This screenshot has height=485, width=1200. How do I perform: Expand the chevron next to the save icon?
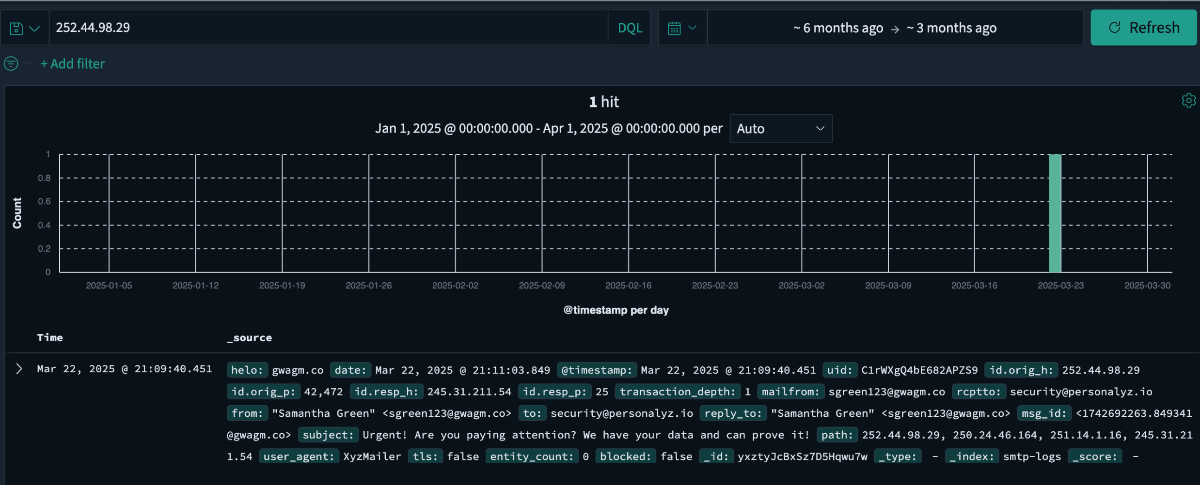coord(33,28)
